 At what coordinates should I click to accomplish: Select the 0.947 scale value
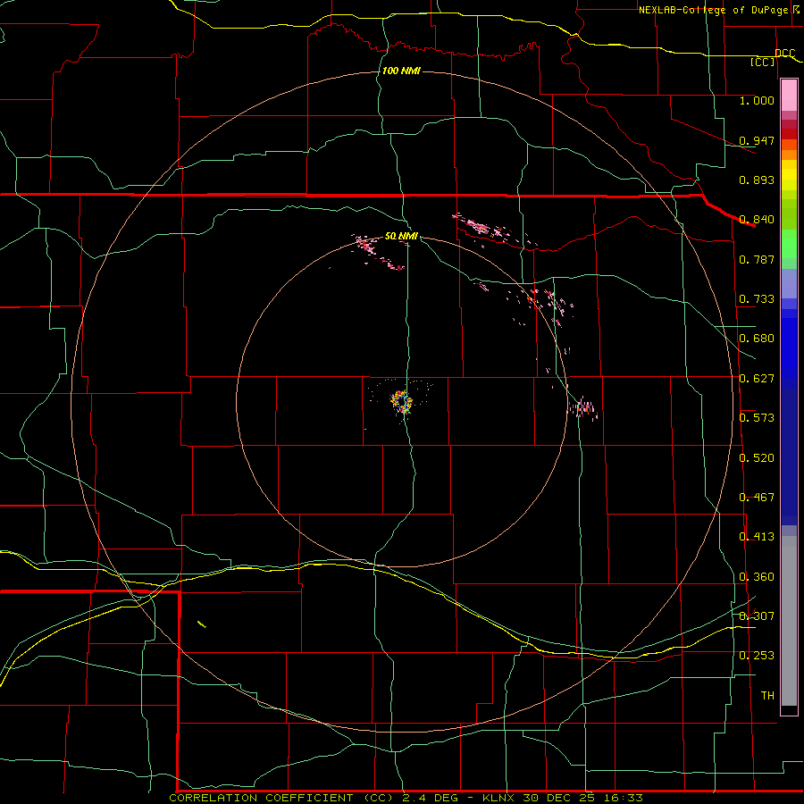pyautogui.click(x=757, y=140)
